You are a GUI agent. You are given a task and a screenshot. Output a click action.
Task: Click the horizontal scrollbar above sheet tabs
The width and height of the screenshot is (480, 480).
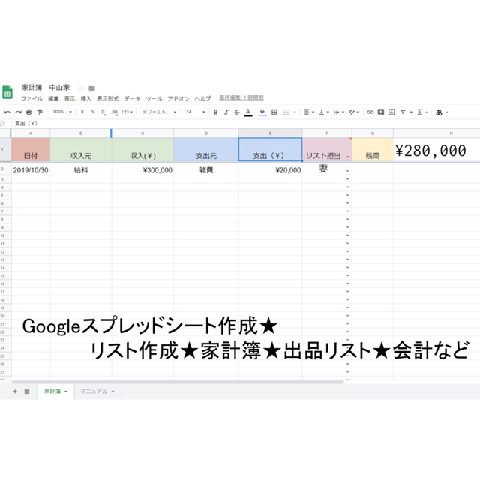coord(178,382)
